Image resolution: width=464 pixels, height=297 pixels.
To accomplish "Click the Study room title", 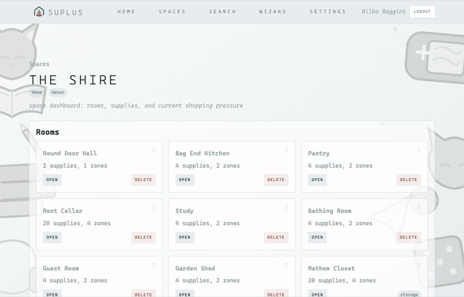I will point(184,211).
